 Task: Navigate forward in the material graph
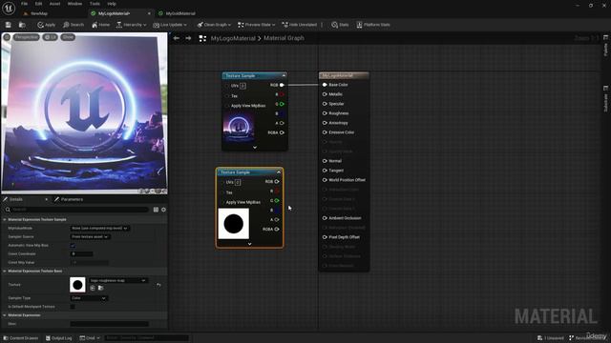(189, 38)
